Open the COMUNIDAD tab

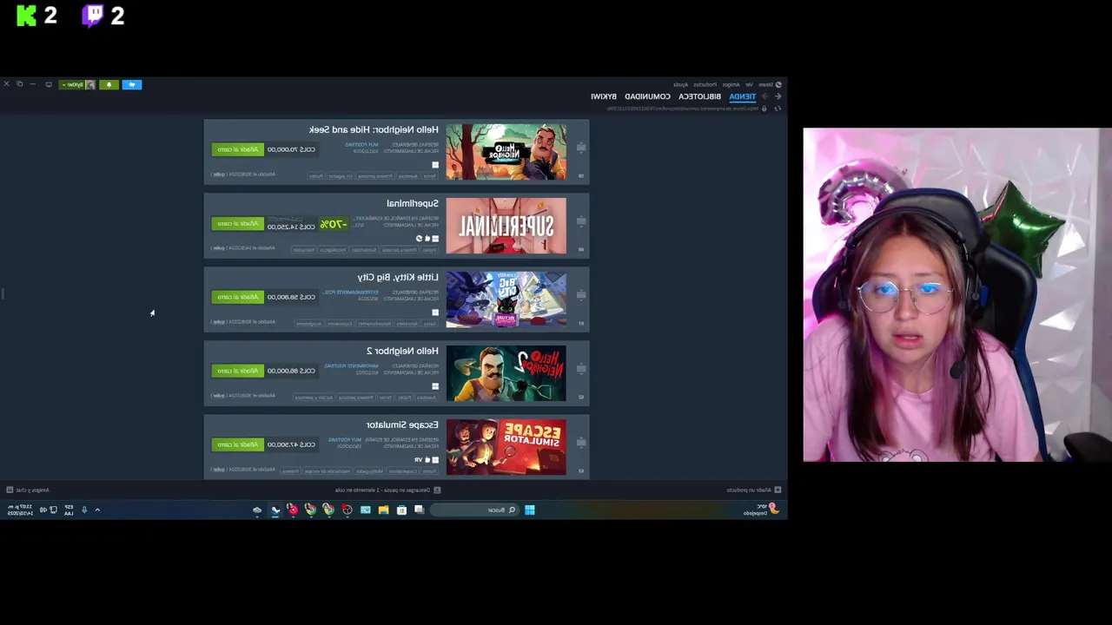647,96
